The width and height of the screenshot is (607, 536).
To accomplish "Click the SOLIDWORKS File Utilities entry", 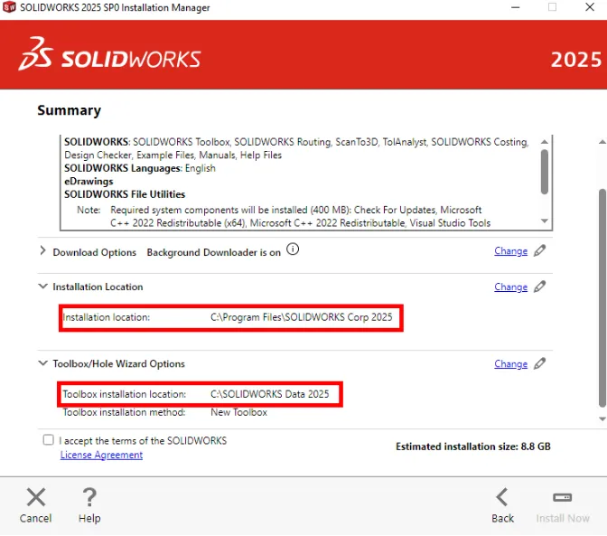I will [x=125, y=194].
